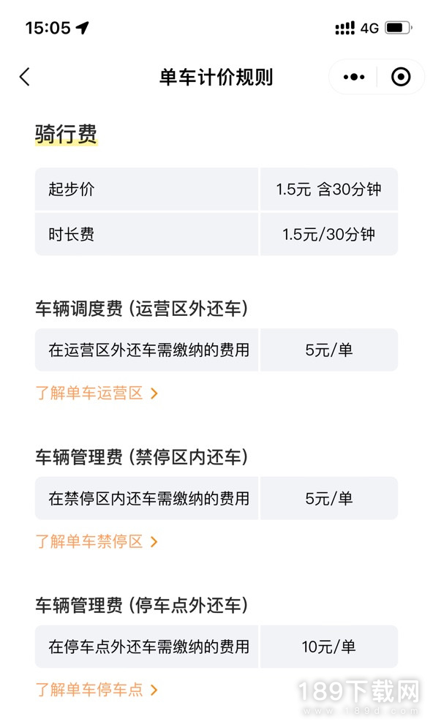Tap the 骑行费 section heading
The width and height of the screenshot is (433, 727).
66,135
